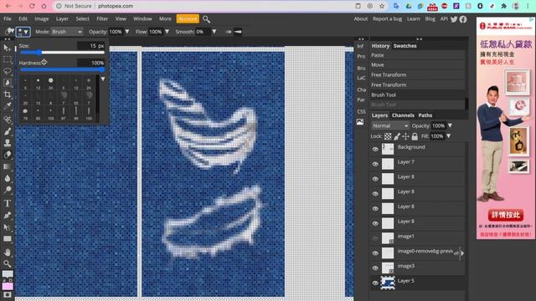Switch to the Swatches tab

tap(405, 46)
